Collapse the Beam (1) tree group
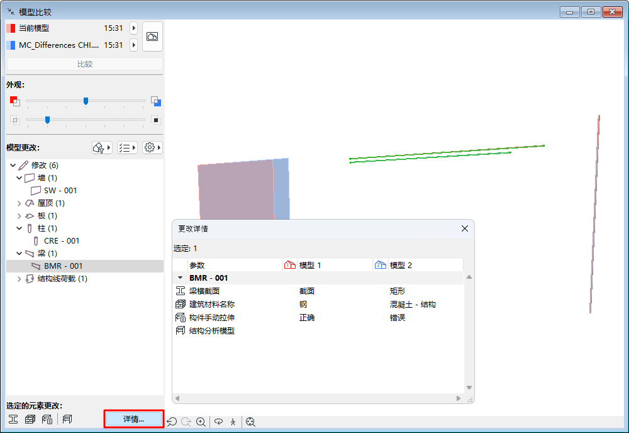Screen dimensions: 629x433 coord(19,254)
